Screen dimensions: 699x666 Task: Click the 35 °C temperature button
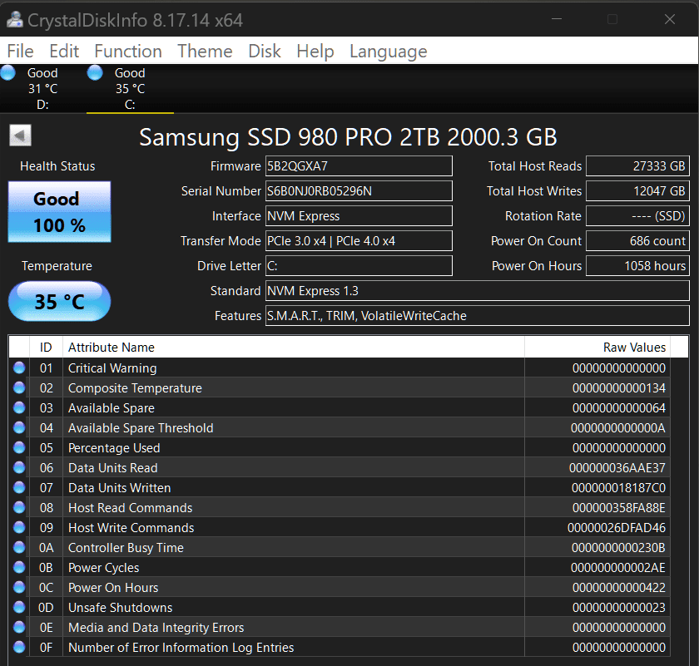pyautogui.click(x=59, y=301)
